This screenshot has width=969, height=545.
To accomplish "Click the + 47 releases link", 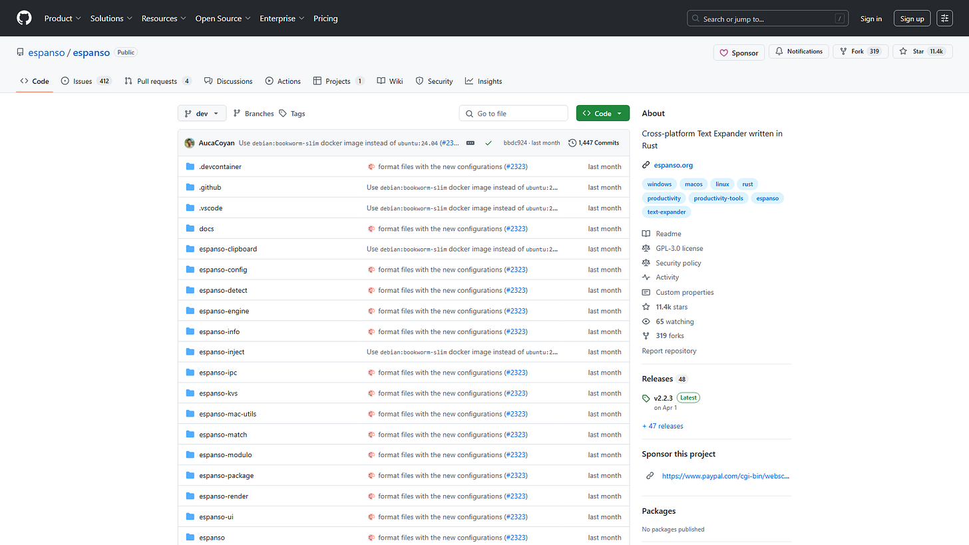I will point(662,426).
